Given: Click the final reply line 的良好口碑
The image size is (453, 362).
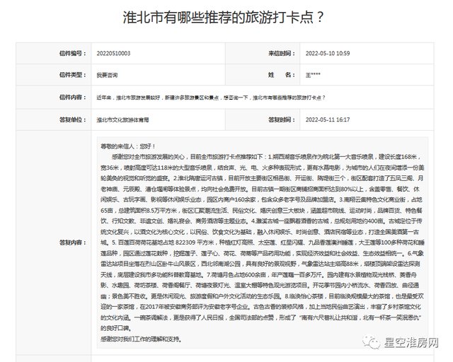Looking at the screenshot, I should tap(116, 328).
